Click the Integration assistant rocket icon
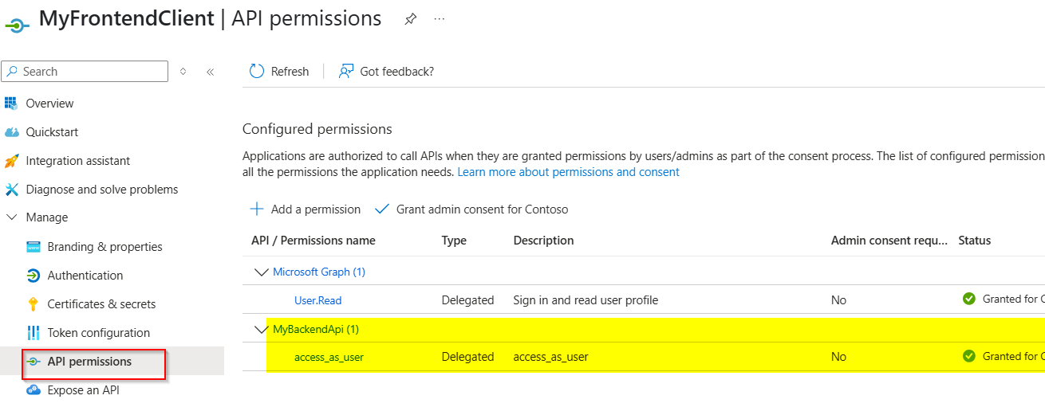 pyautogui.click(x=11, y=161)
